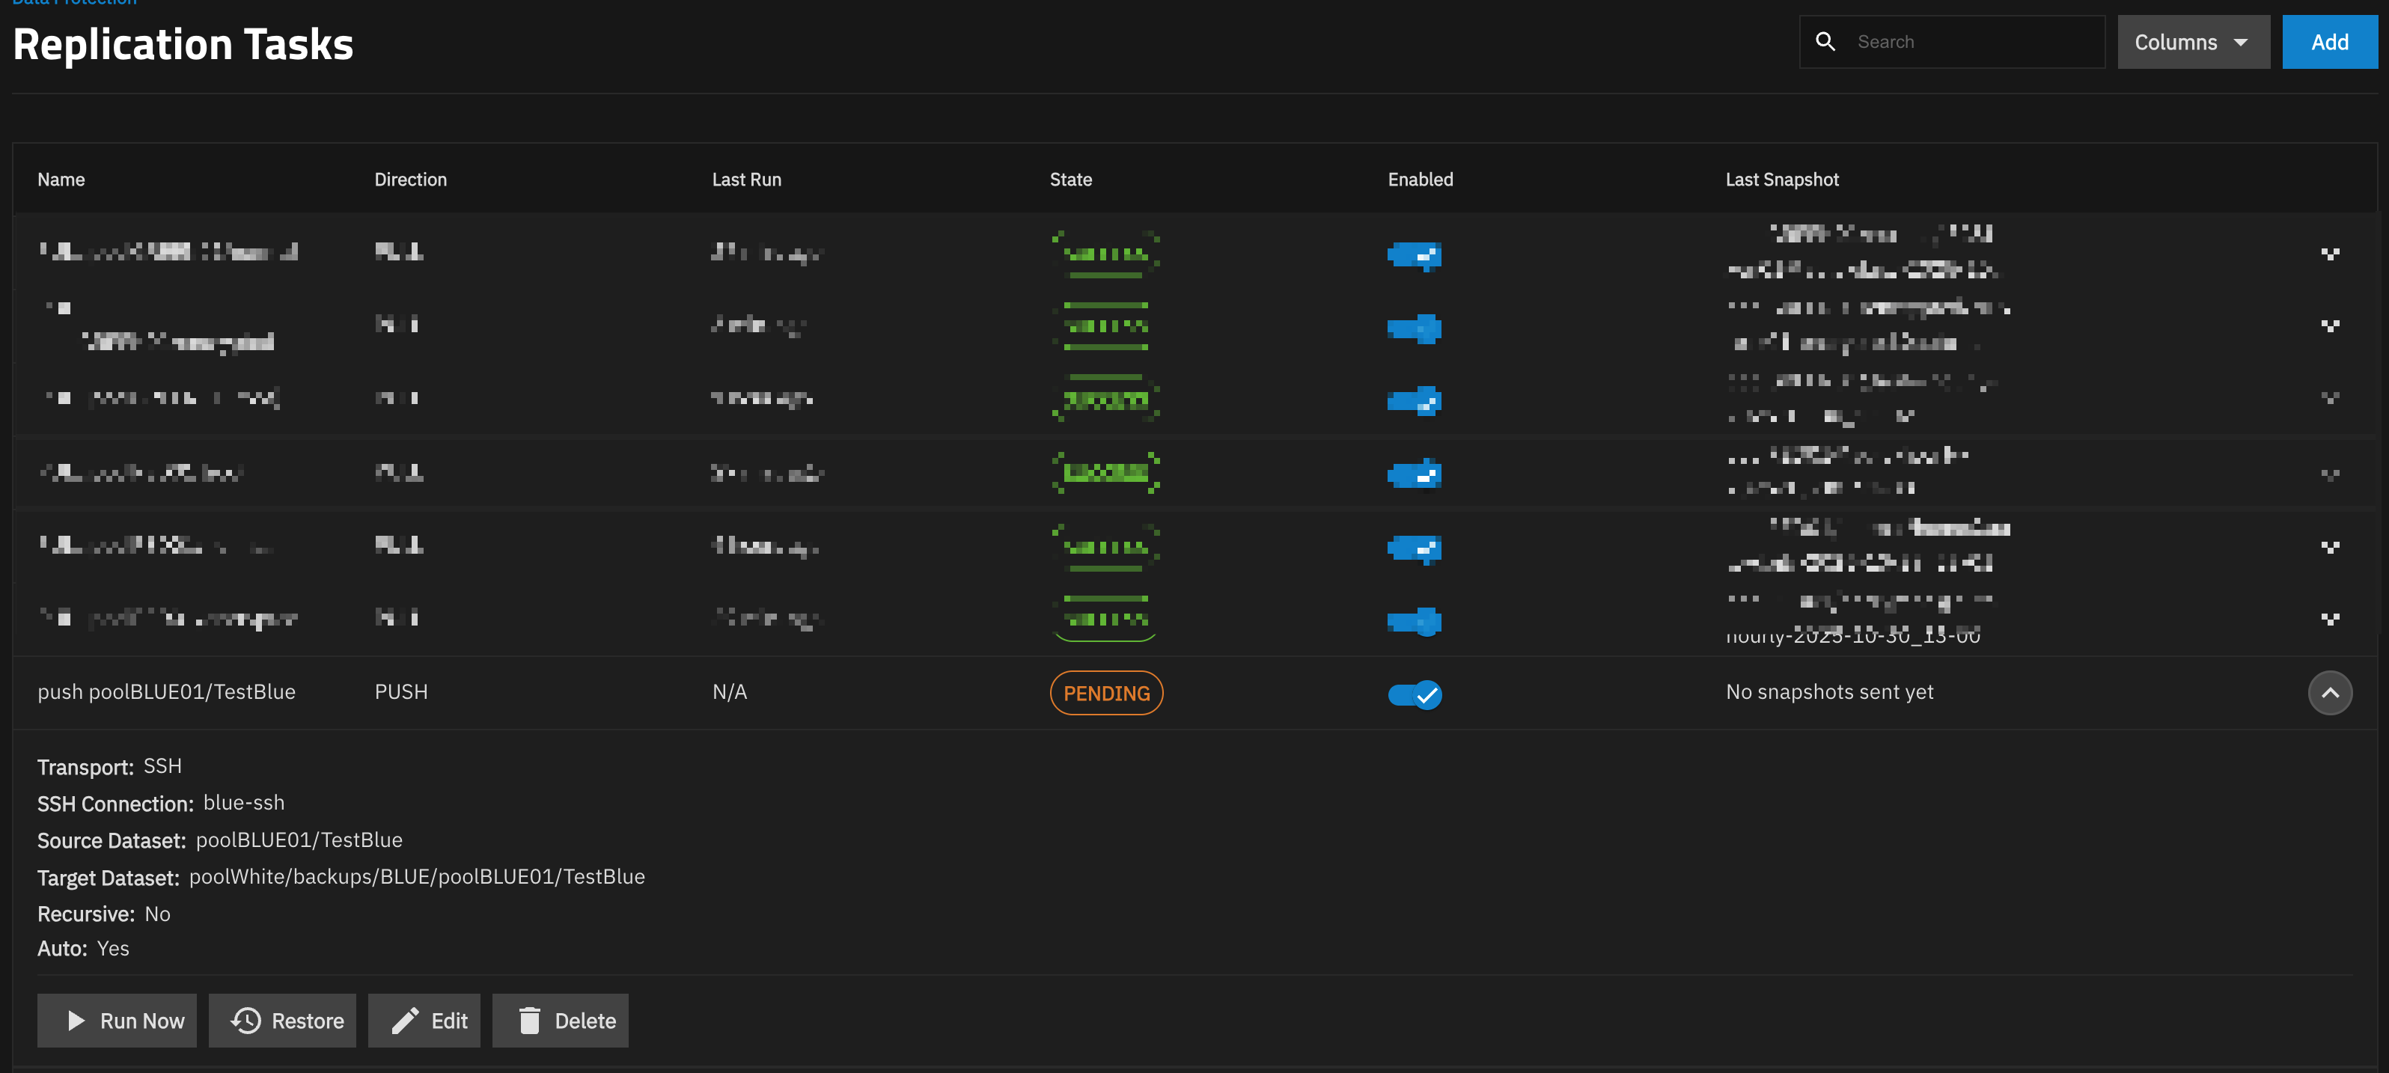Click the Run Now play icon
The height and width of the screenshot is (1073, 2389).
[76, 1020]
